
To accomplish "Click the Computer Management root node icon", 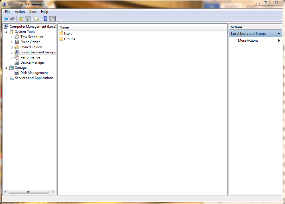I will coord(6,27).
